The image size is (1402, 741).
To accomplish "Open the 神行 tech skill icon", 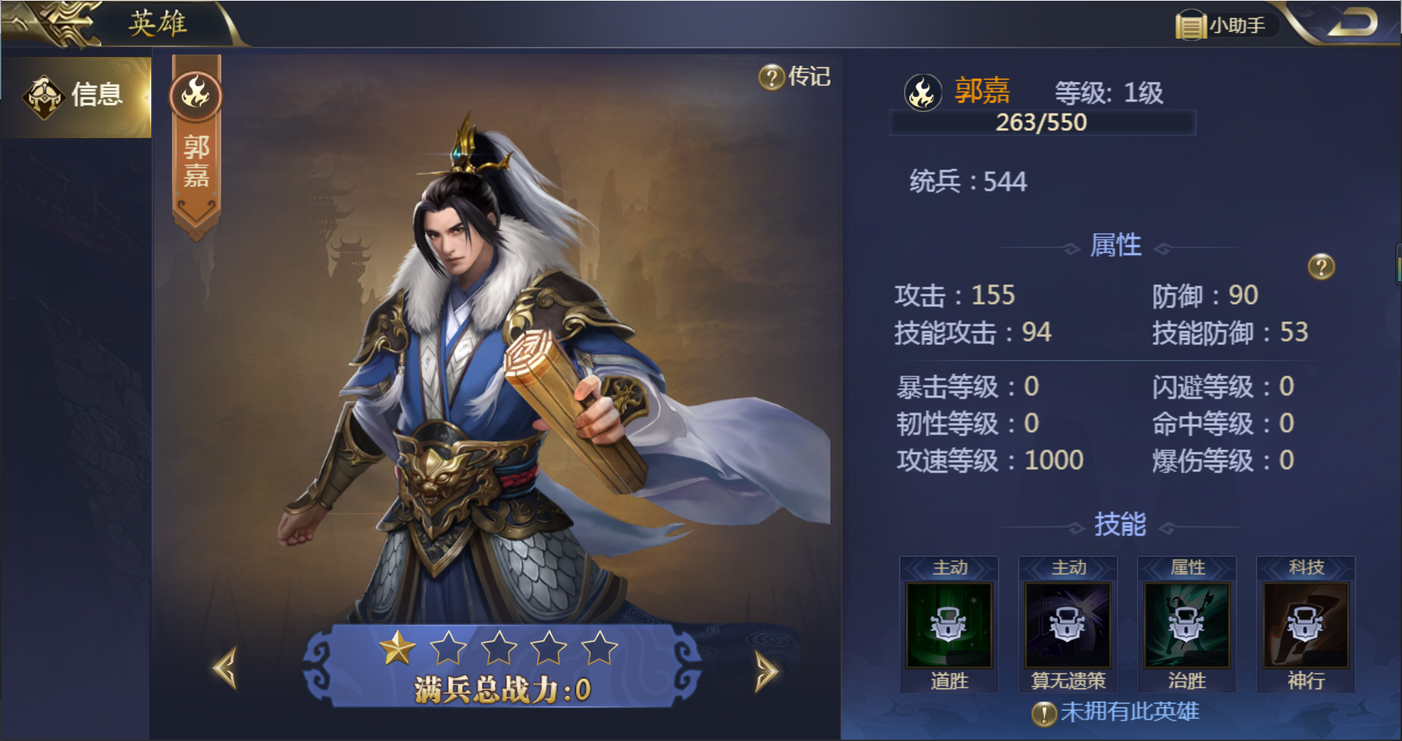I will [1306, 625].
